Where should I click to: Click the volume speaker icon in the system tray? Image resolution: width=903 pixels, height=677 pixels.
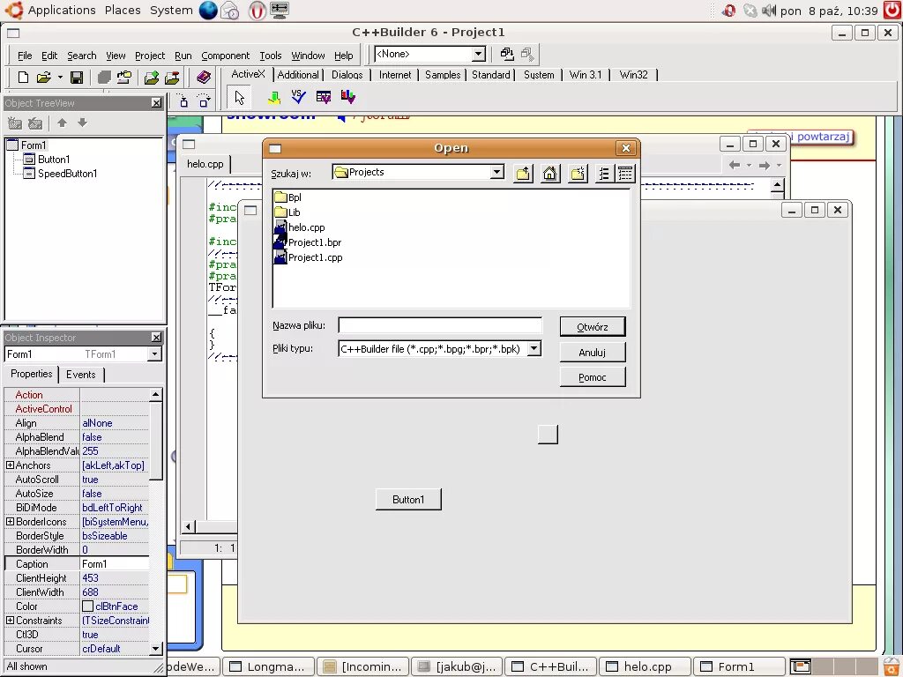coord(768,11)
